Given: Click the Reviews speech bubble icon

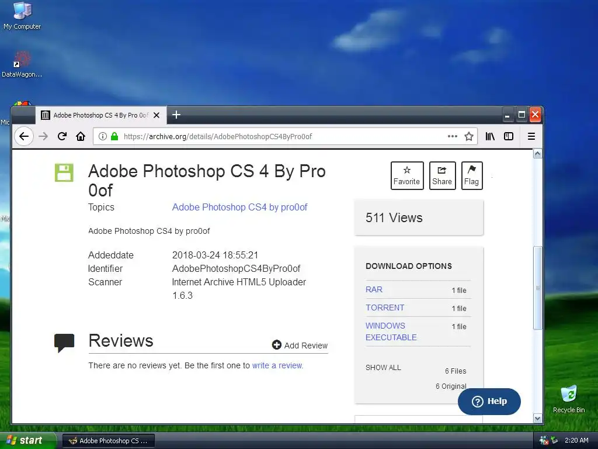Looking at the screenshot, I should click(x=64, y=343).
